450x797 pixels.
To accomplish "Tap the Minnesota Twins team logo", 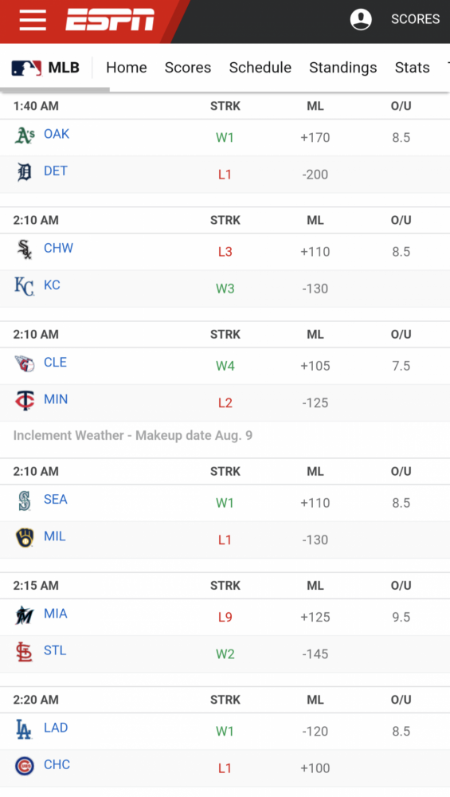I will [x=25, y=401].
